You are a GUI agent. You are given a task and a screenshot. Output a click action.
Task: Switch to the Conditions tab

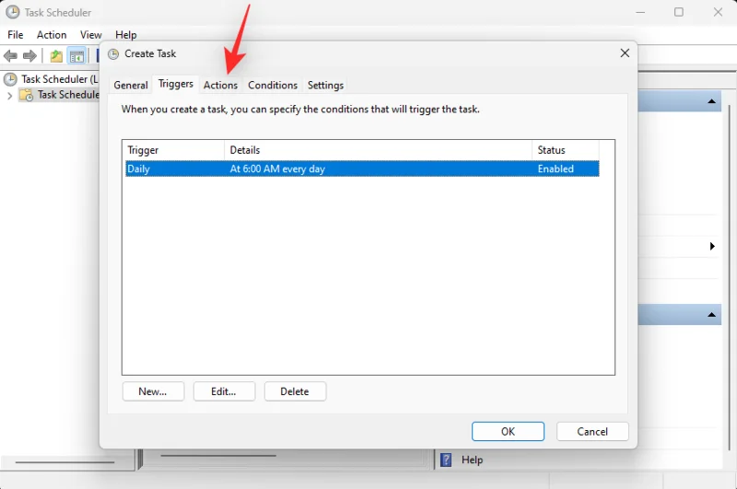(273, 85)
